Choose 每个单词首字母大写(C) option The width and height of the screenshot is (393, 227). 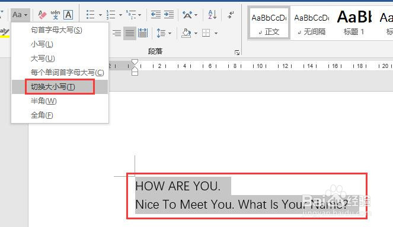pyautogui.click(x=60, y=73)
